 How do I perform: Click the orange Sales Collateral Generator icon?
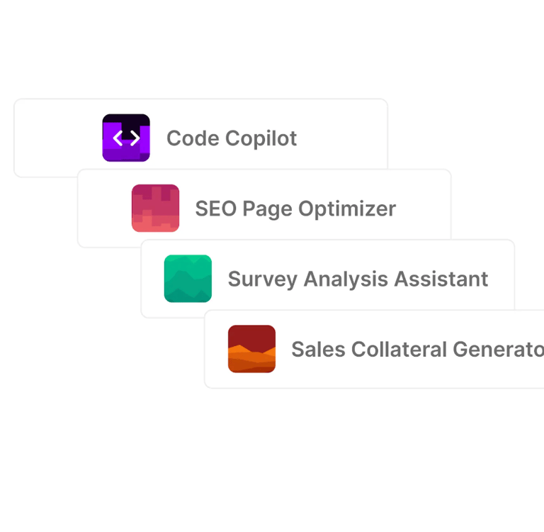(x=251, y=349)
